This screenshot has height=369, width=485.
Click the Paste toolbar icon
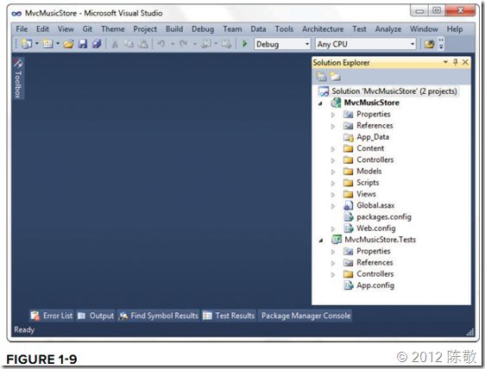(x=142, y=44)
